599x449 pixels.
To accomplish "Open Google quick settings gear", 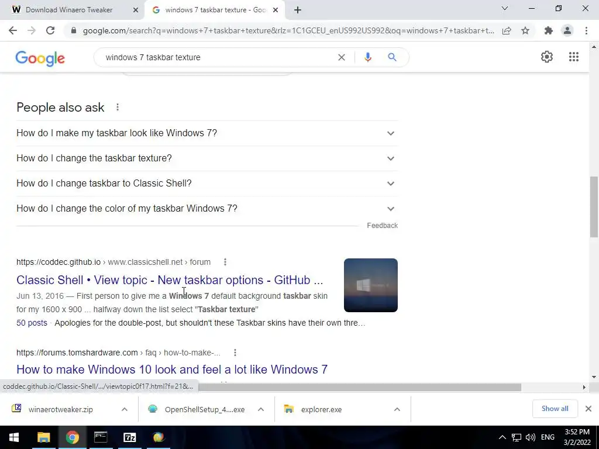I will (x=547, y=57).
